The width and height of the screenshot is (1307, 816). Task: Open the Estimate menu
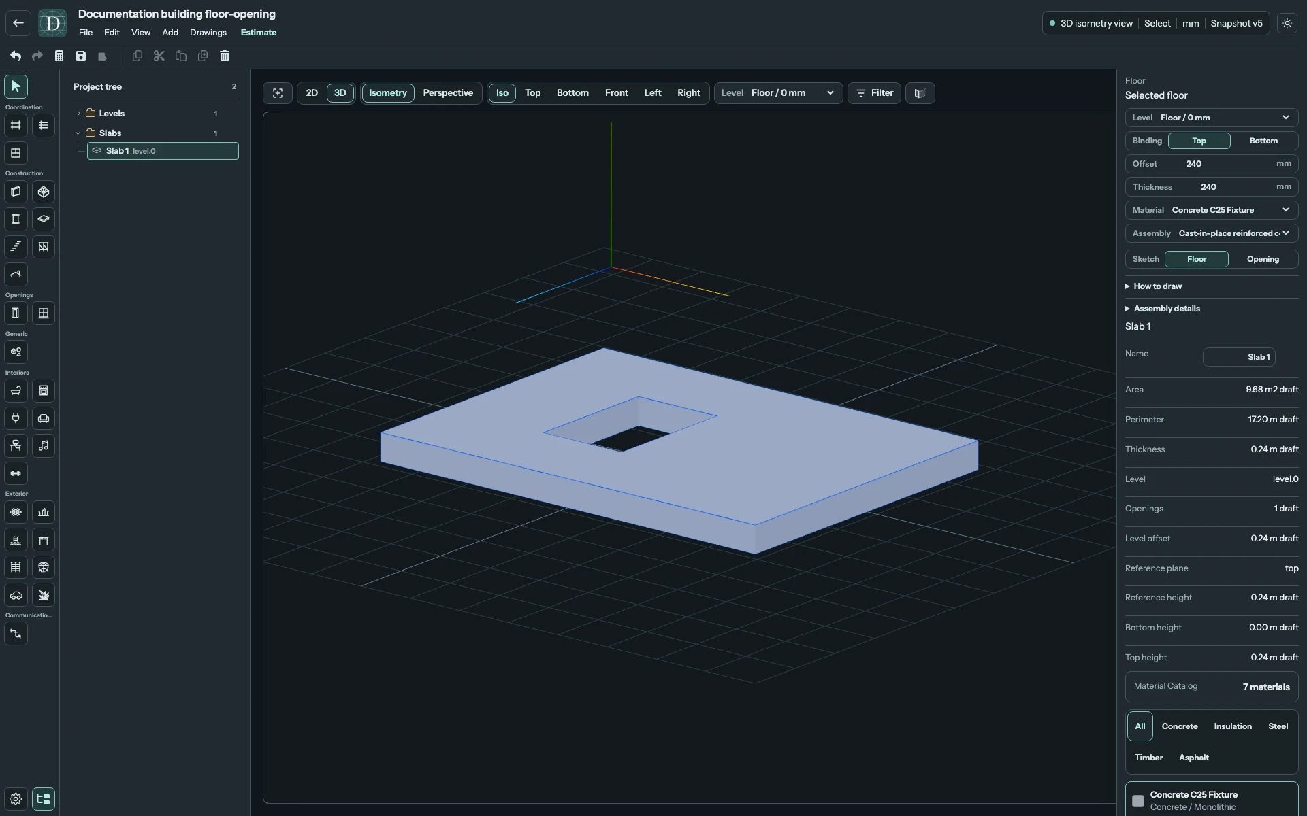(x=259, y=33)
